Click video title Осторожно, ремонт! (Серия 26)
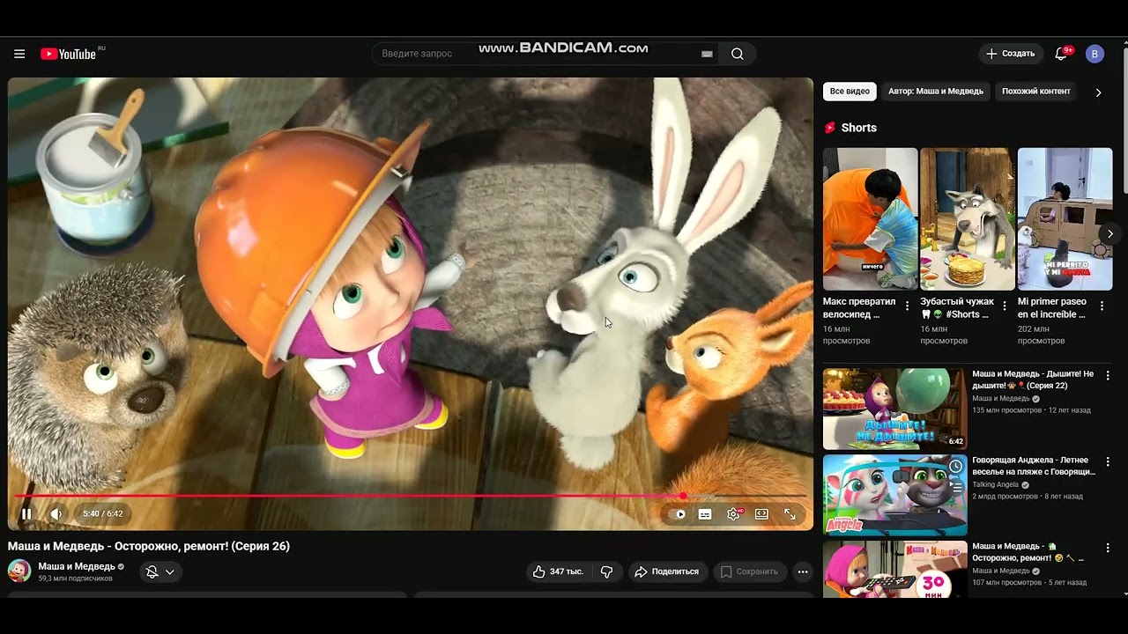Screen dimensions: 1128x634 click(149, 546)
